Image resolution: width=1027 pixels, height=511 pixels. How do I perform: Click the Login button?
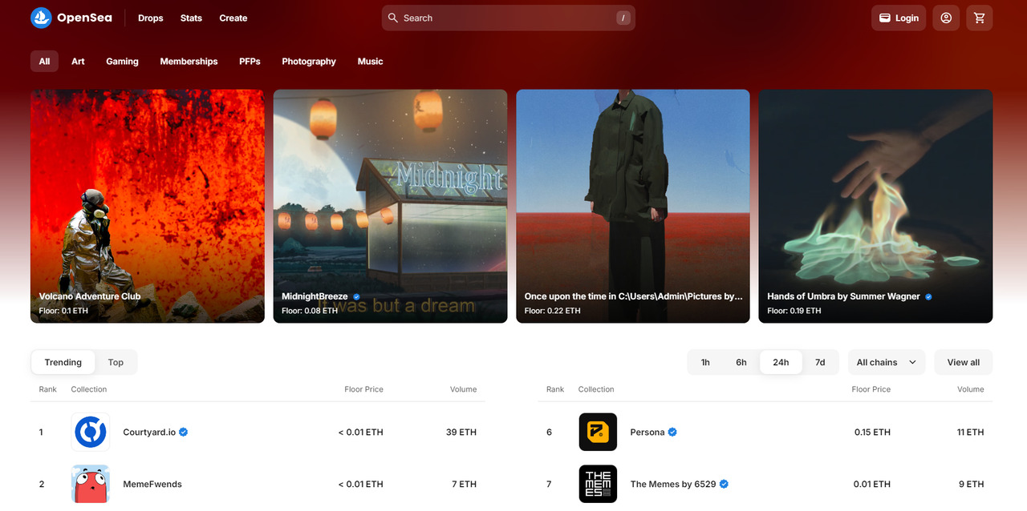(x=899, y=18)
